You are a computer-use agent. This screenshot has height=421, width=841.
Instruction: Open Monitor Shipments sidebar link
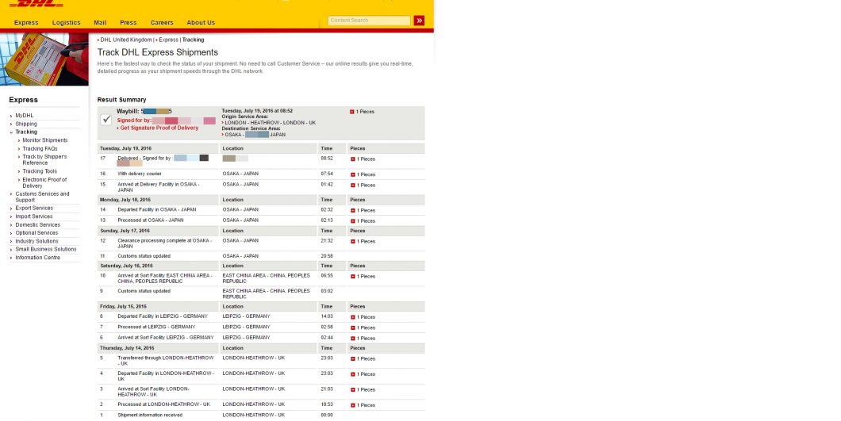coord(45,140)
